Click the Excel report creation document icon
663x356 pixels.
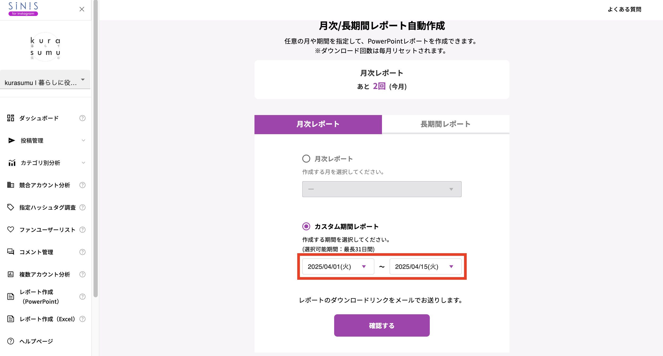click(x=11, y=319)
